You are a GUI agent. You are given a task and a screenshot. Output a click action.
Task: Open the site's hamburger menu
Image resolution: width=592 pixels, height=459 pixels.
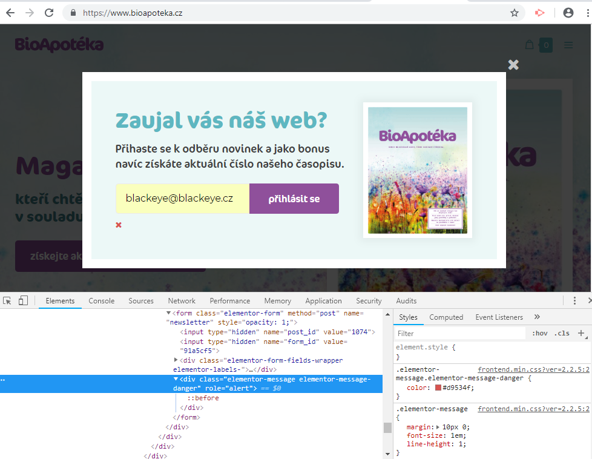click(x=567, y=44)
